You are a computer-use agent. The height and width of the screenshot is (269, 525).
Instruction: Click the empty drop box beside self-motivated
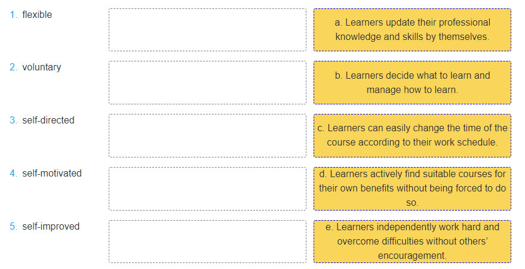207,189
